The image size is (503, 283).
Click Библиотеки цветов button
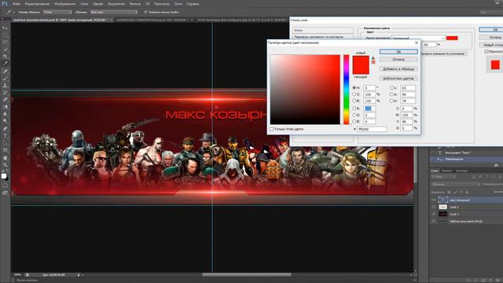pos(398,79)
